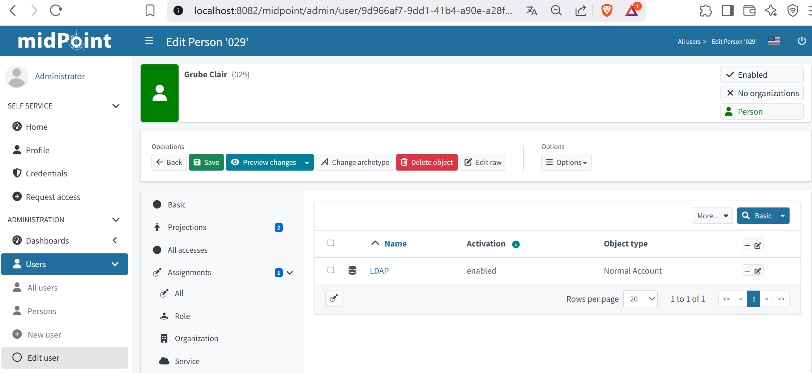Screen dimensions: 812x373
Task: Collapse the SELF SERVICE section
Action: (116, 106)
